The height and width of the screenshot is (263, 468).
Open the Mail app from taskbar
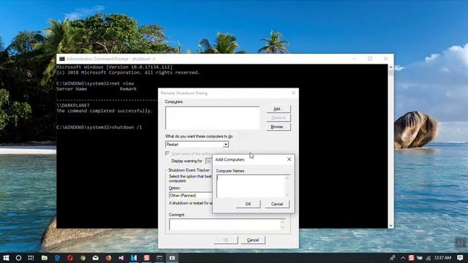click(x=96, y=258)
